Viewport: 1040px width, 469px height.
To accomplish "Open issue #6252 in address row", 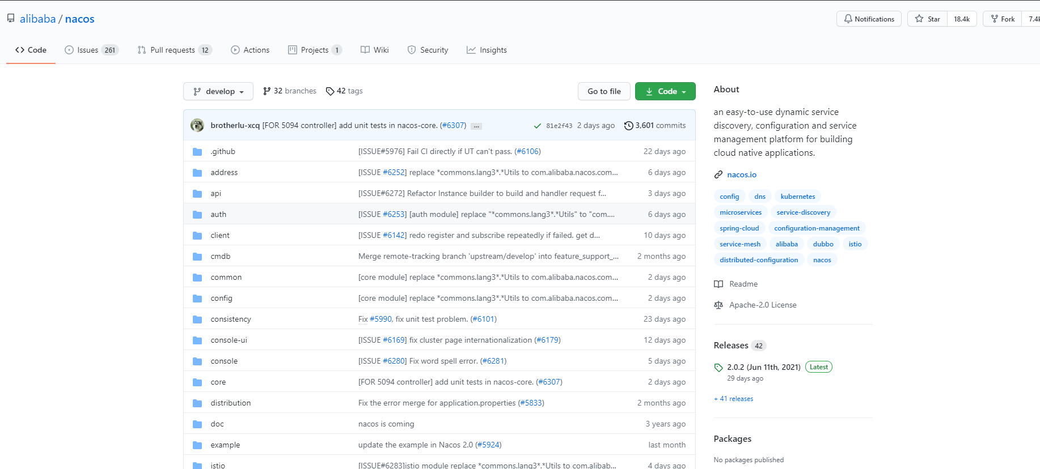I will point(394,173).
